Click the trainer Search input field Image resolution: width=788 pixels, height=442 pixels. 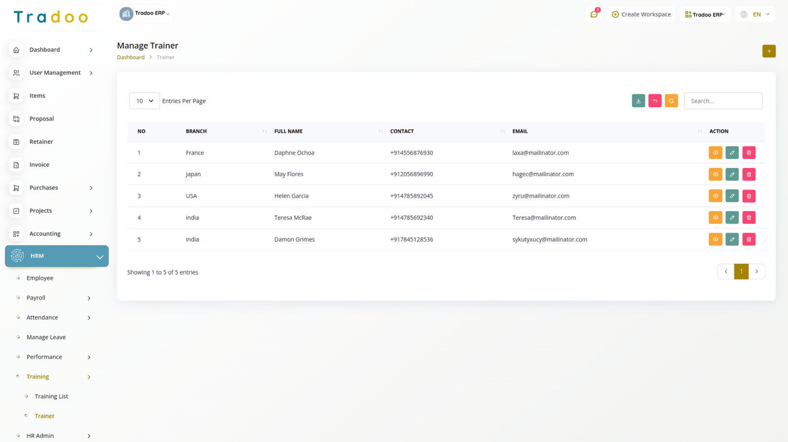click(722, 101)
